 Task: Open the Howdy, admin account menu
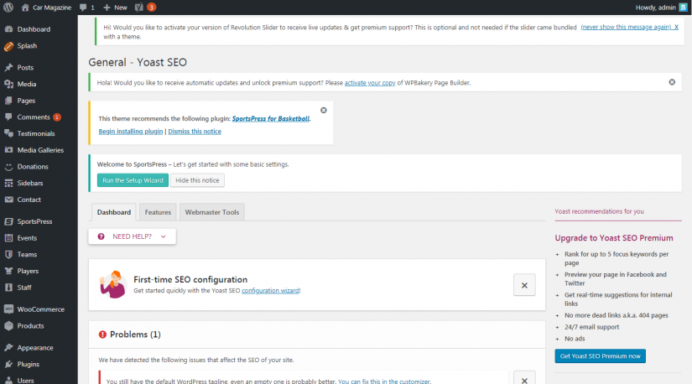coord(657,7)
